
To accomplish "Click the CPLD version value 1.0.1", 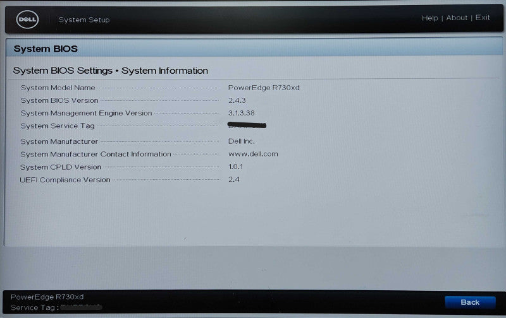I will click(235, 167).
